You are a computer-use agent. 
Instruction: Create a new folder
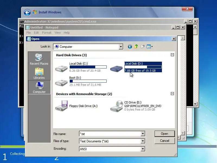point(142,46)
